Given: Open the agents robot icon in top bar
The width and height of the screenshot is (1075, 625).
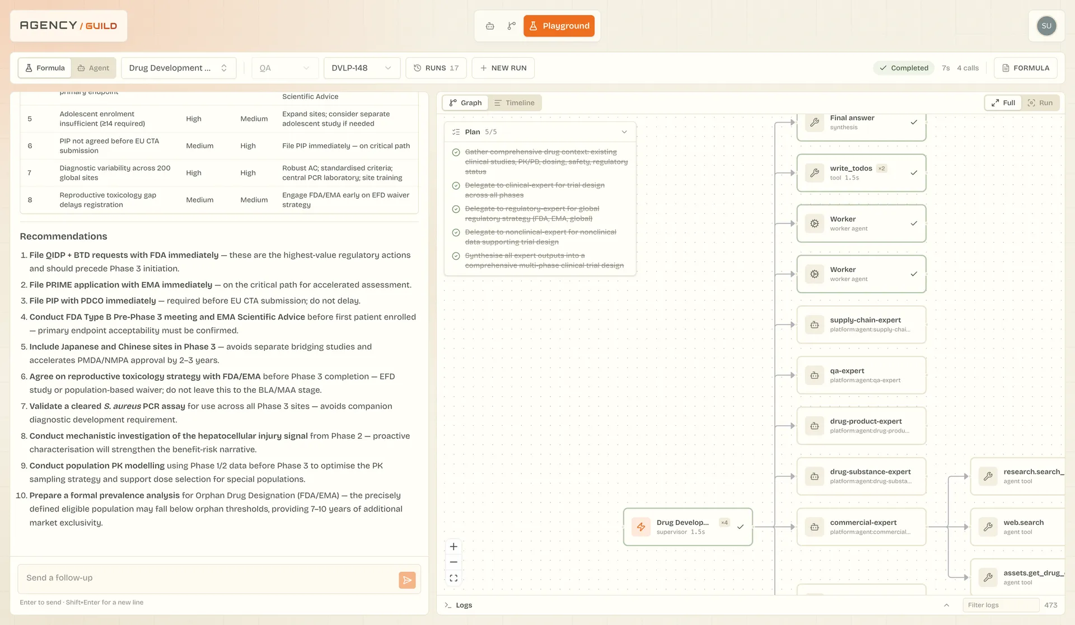Looking at the screenshot, I should pyautogui.click(x=490, y=26).
